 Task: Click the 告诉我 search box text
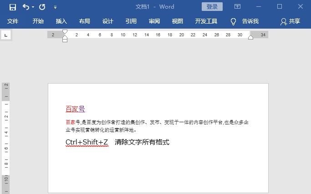(250, 21)
